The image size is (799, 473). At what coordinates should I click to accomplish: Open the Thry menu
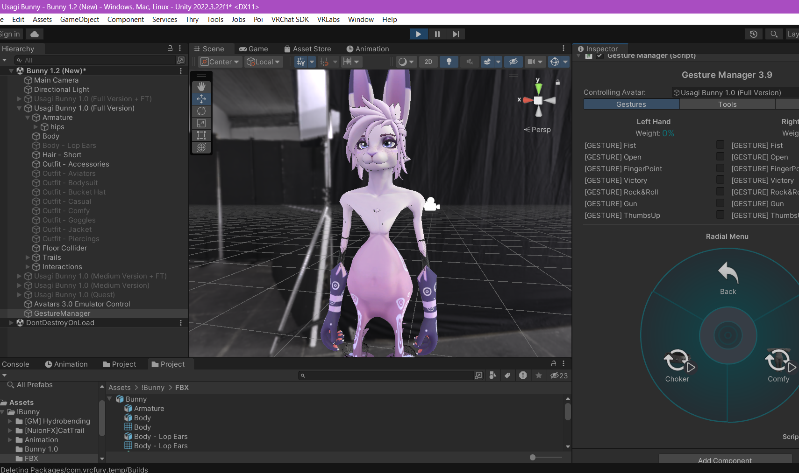192,20
